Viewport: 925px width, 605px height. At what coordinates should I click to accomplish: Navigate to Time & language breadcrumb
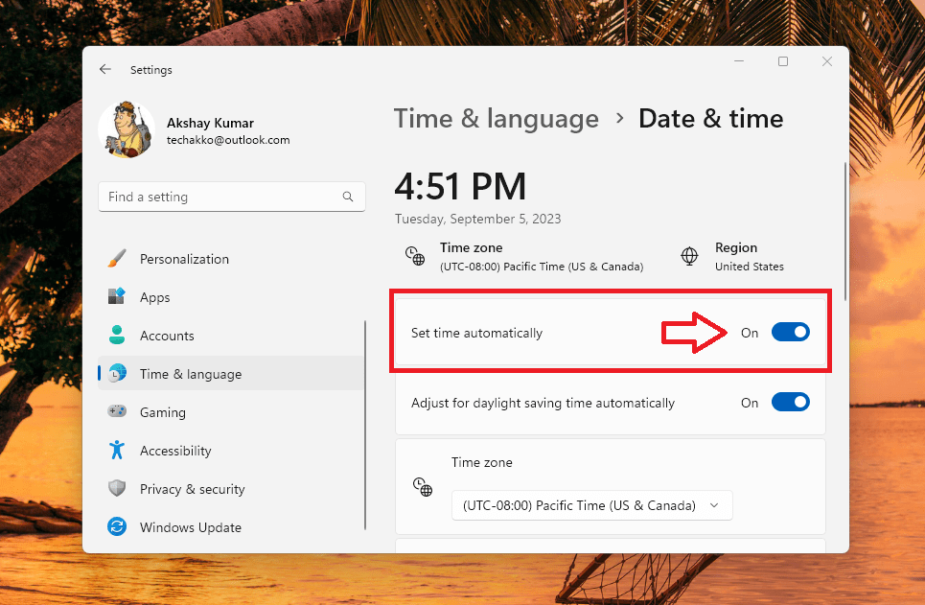(x=496, y=118)
